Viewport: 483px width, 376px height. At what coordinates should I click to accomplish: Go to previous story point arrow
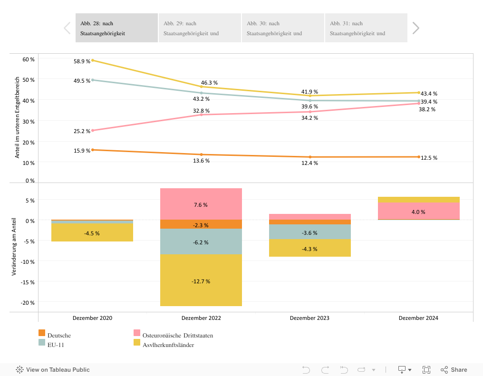pyautogui.click(x=67, y=28)
